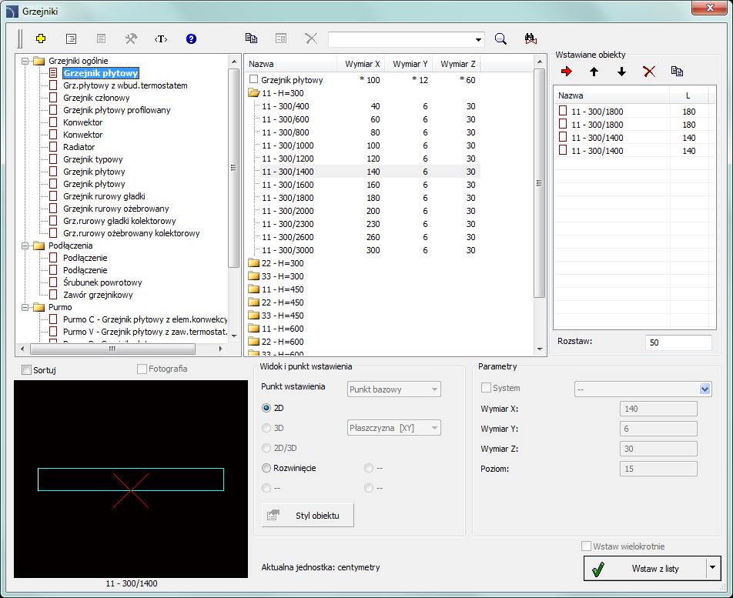This screenshot has width=733, height=598.
Task: Open the hammer and wrench tools icon
Action: (x=131, y=38)
